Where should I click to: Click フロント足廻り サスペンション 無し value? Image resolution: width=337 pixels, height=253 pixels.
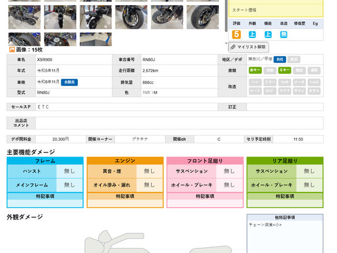[229, 171]
